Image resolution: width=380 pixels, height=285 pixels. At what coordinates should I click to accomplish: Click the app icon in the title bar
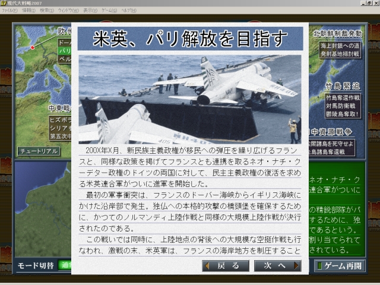pos(4,3)
